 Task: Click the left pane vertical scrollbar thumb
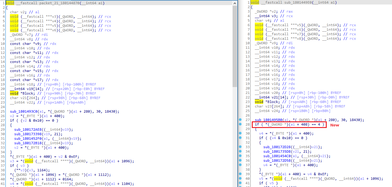tap(235, 45)
